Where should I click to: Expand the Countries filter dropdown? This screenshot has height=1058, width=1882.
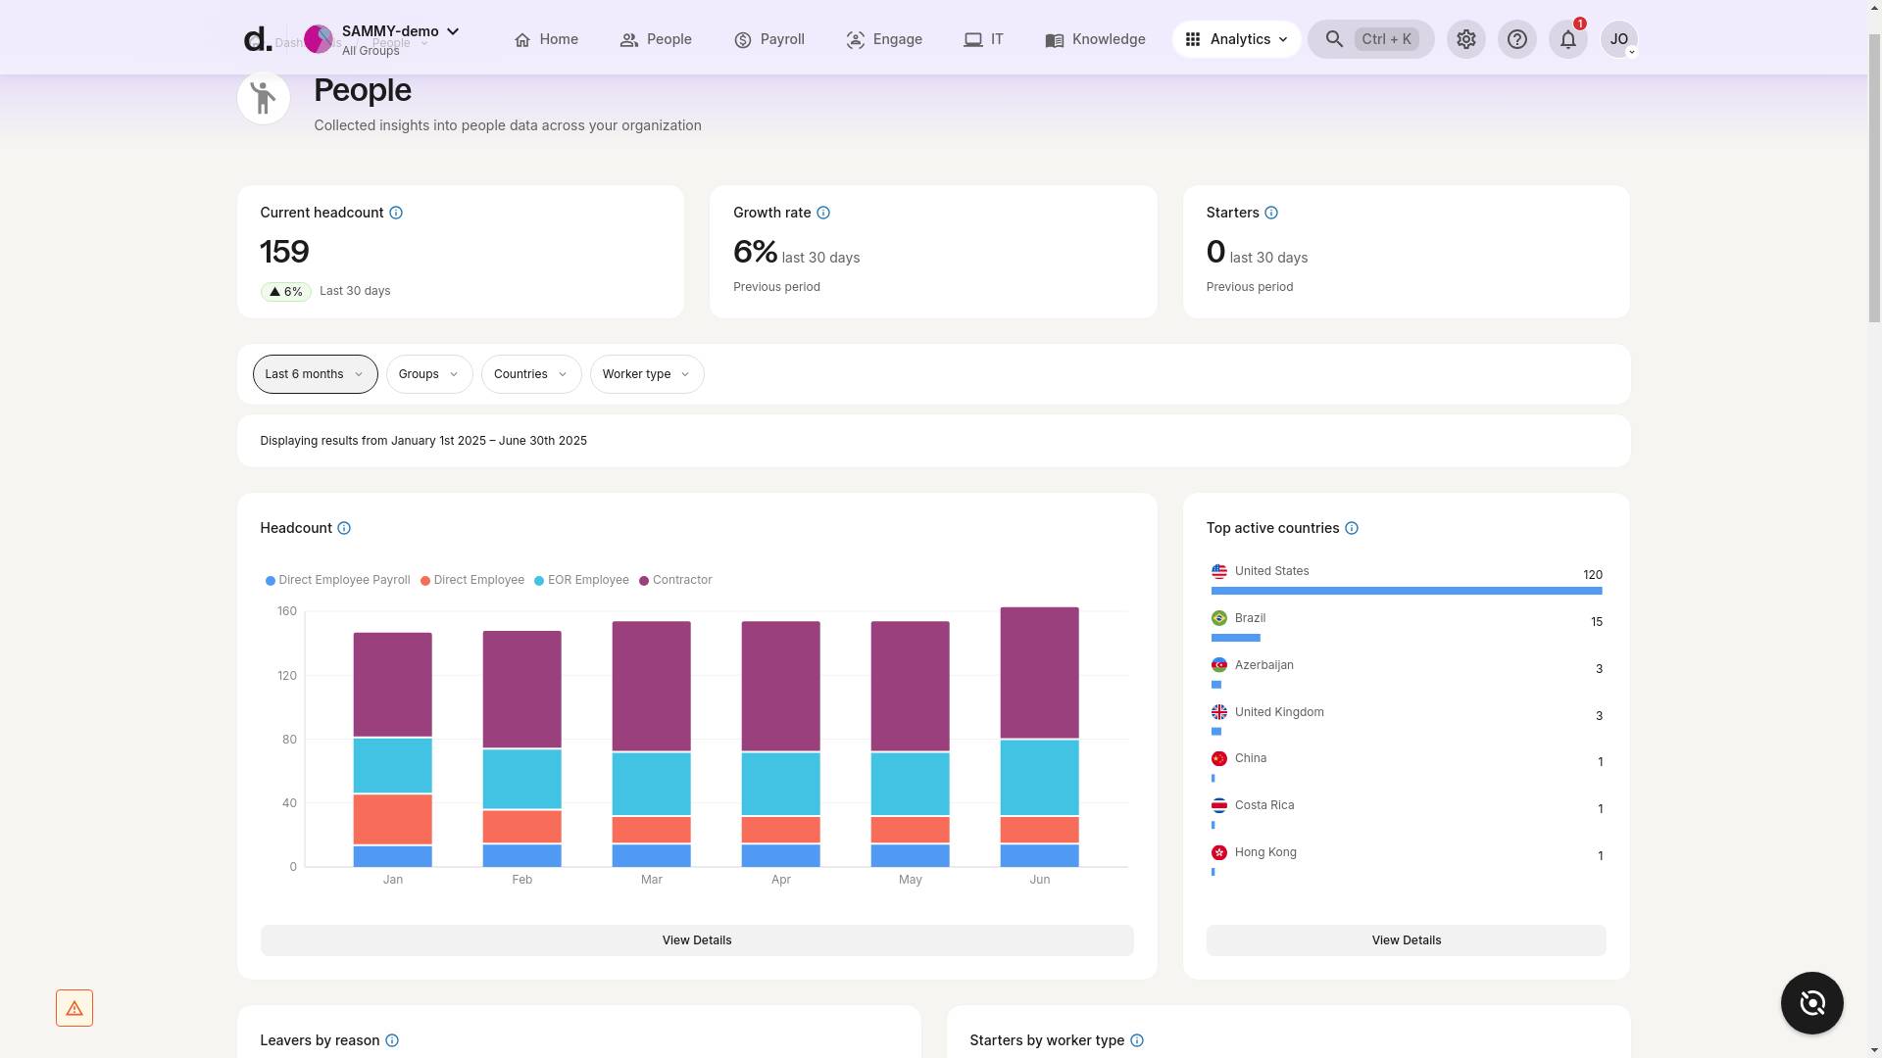(x=530, y=373)
